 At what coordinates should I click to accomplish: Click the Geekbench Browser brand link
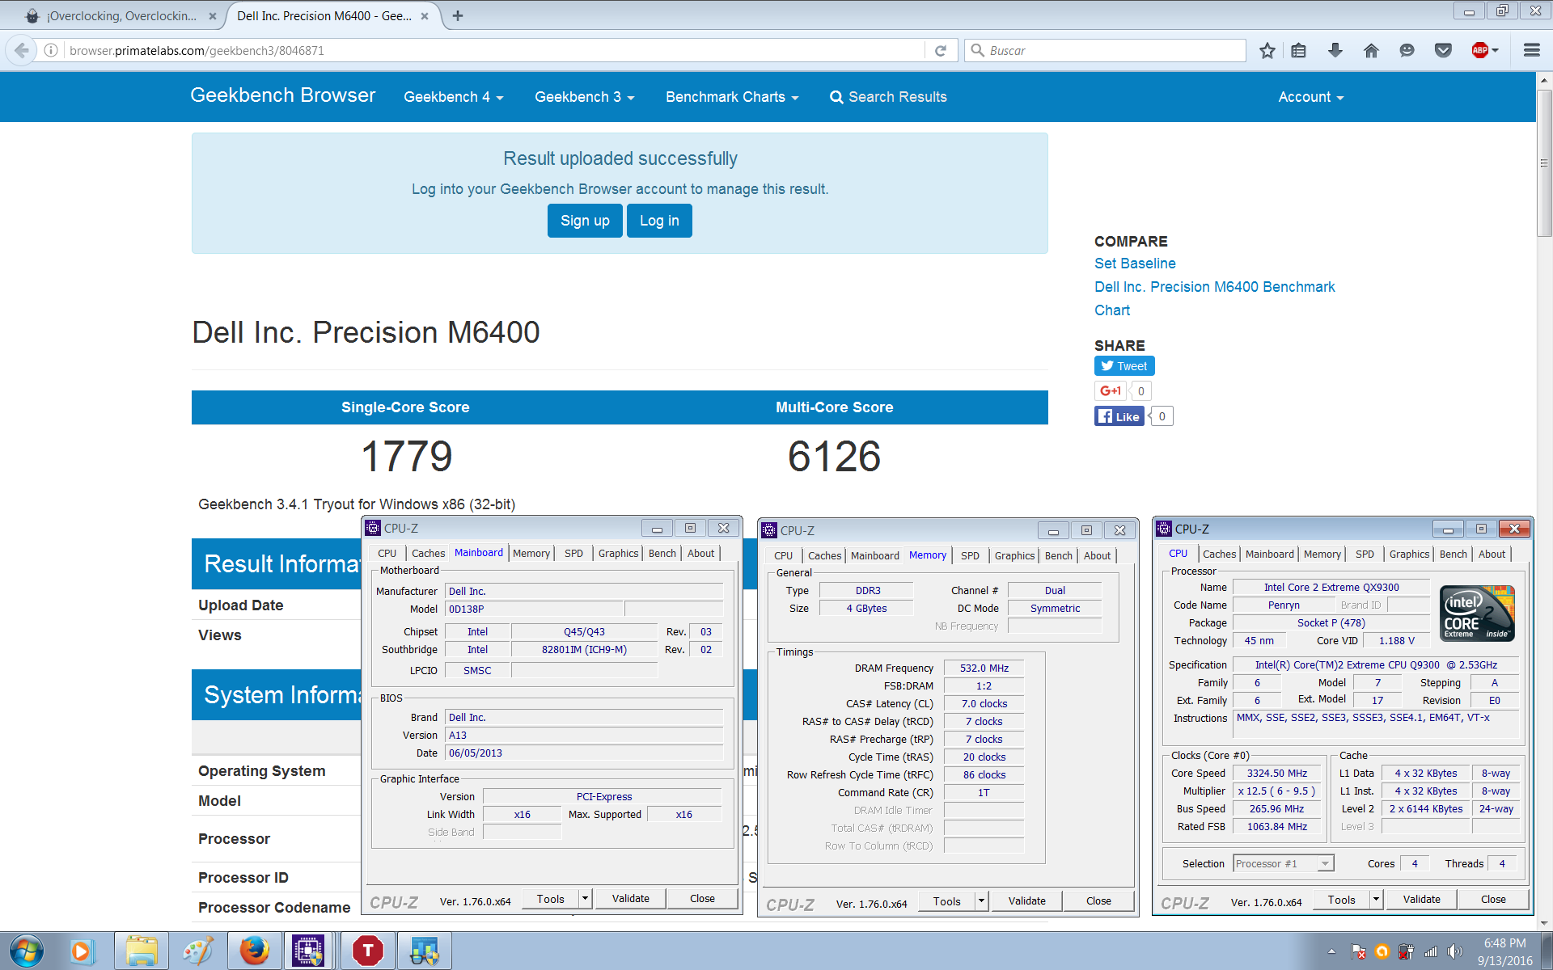tap(282, 95)
